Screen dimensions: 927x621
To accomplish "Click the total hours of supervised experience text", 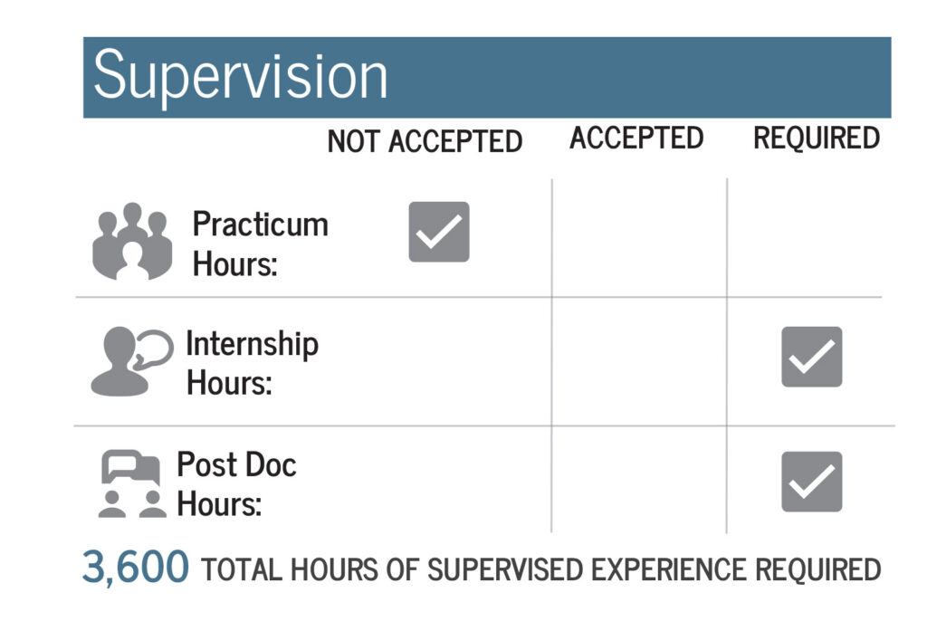I will 540,569.
